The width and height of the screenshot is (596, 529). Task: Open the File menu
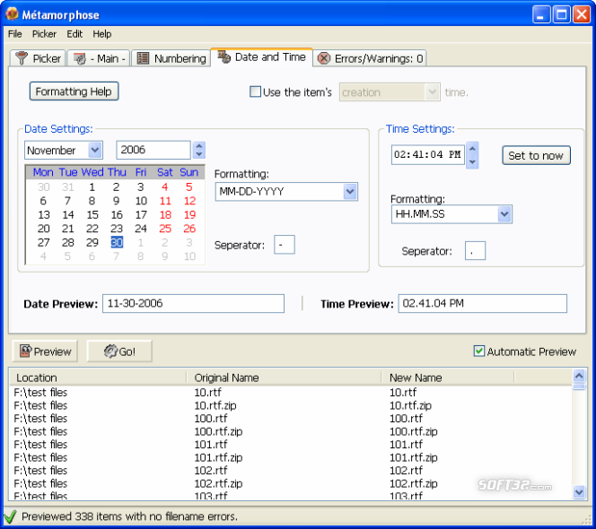[x=15, y=34]
